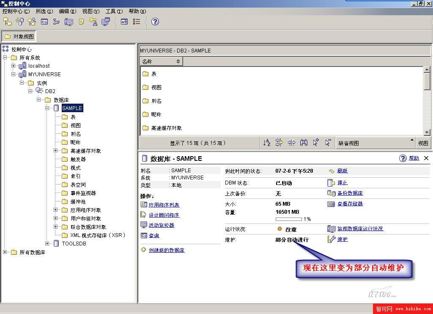Open the 视图 menu in menu bar
Screen dimensions: 433x314
click(90, 11)
